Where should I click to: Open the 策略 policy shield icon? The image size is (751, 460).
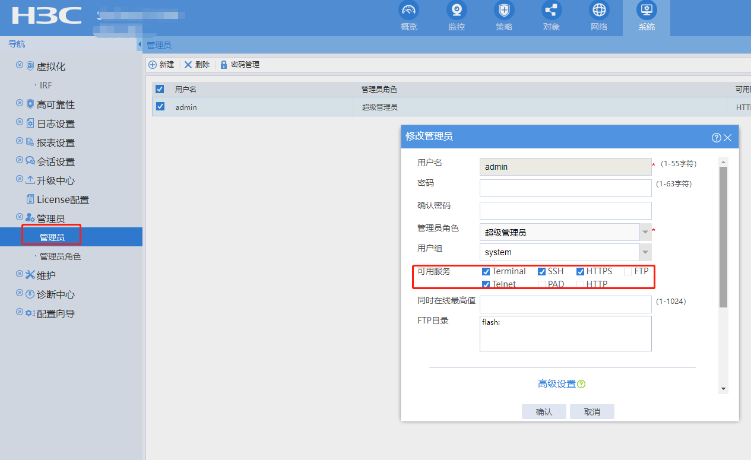pyautogui.click(x=504, y=10)
